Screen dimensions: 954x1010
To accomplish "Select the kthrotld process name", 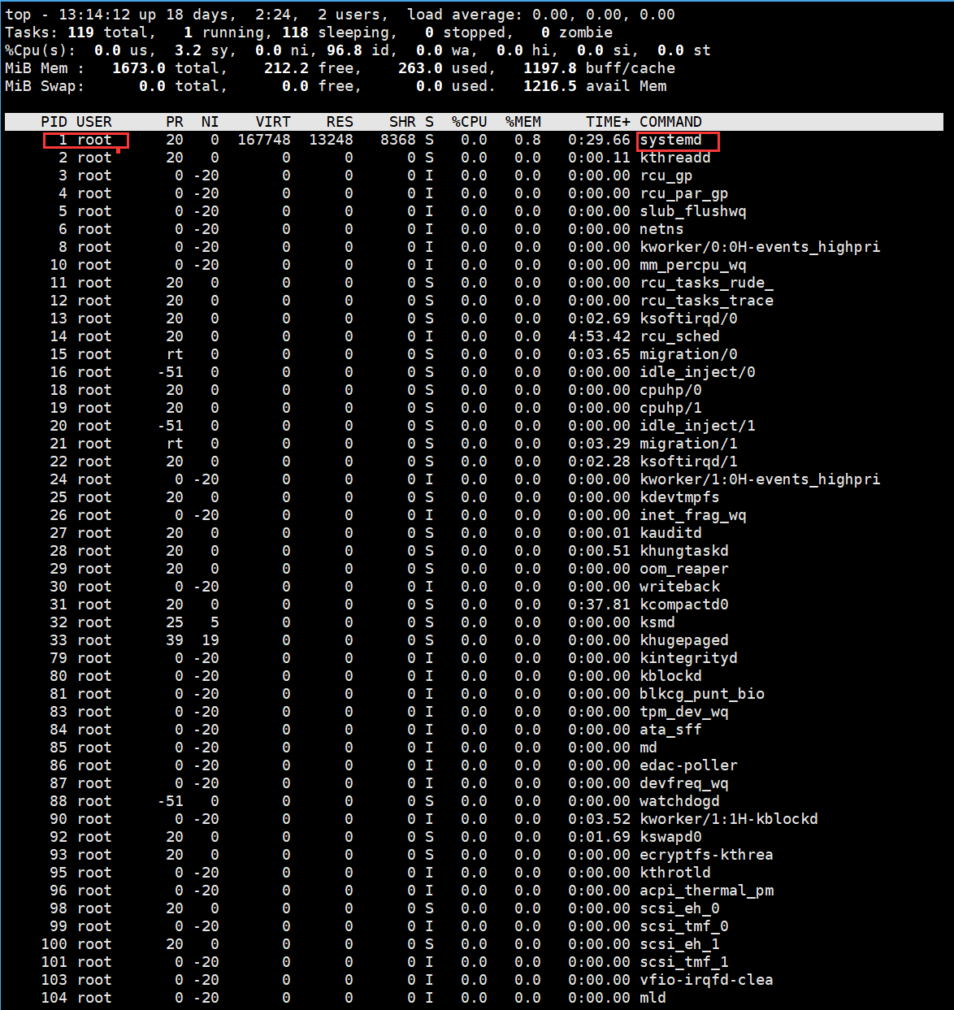I will pyautogui.click(x=675, y=873).
